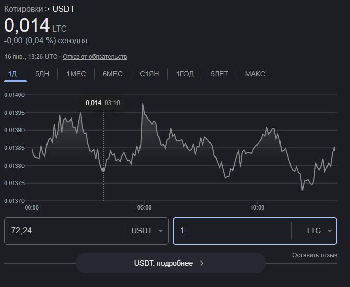The image size is (350, 287).
Task: Select the 6МЕС range tab
Action: coord(112,74)
